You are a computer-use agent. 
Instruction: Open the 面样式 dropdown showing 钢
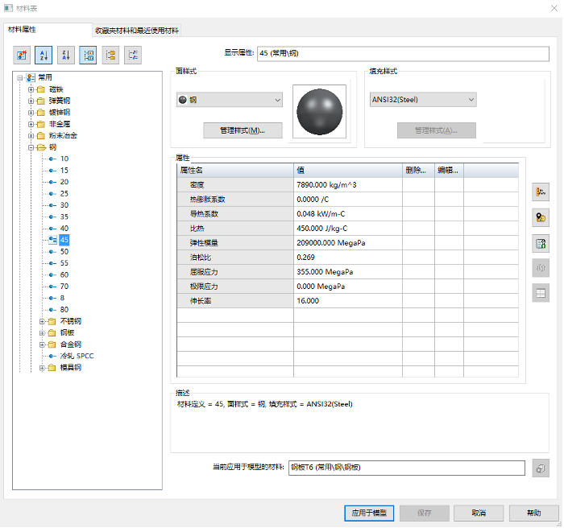(230, 100)
